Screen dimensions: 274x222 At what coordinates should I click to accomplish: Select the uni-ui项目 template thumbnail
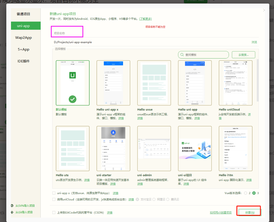(x=195, y=148)
